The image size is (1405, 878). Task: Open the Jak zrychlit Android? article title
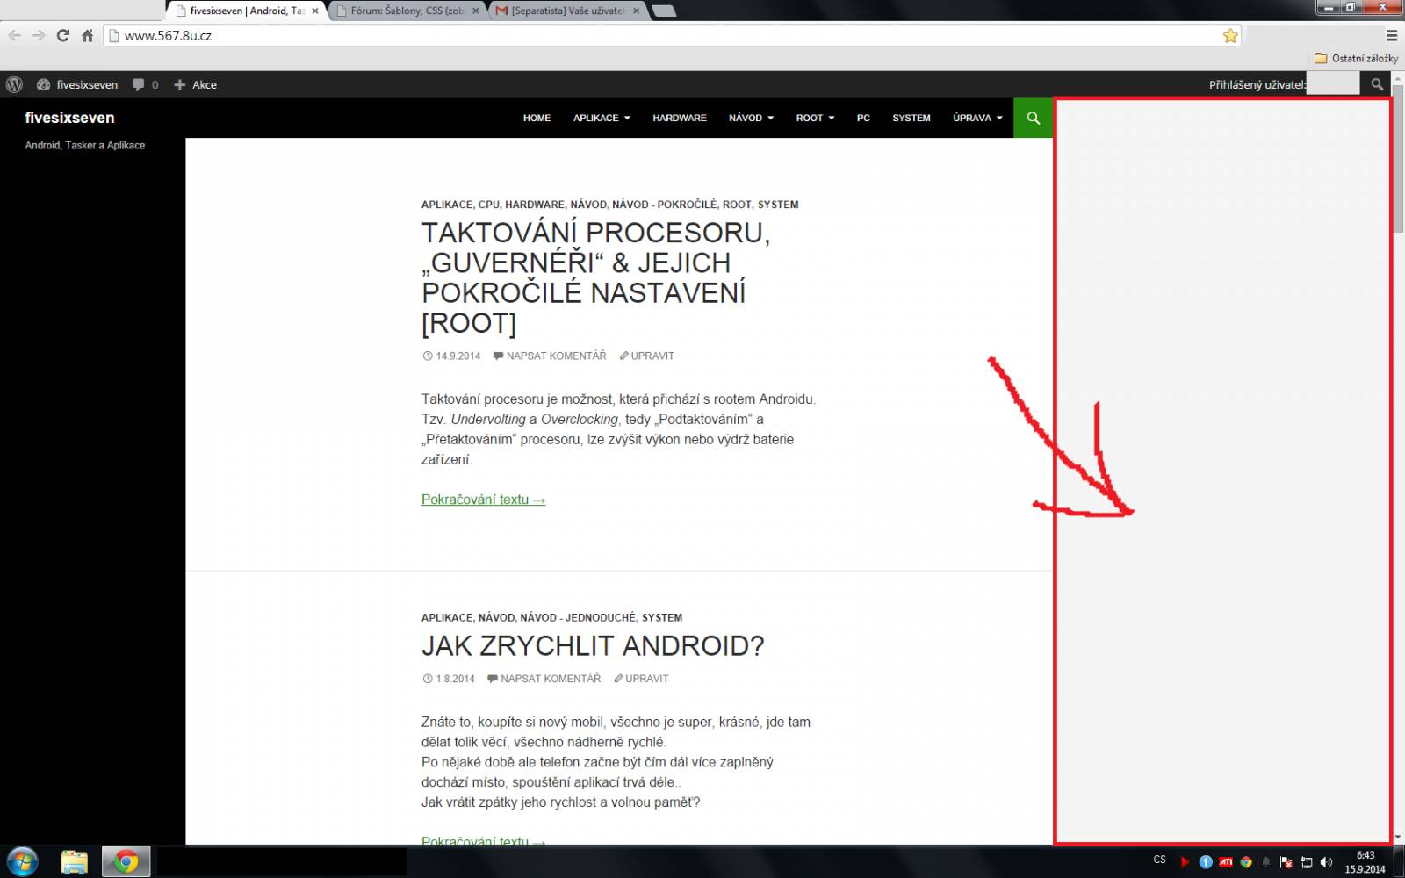point(593,646)
